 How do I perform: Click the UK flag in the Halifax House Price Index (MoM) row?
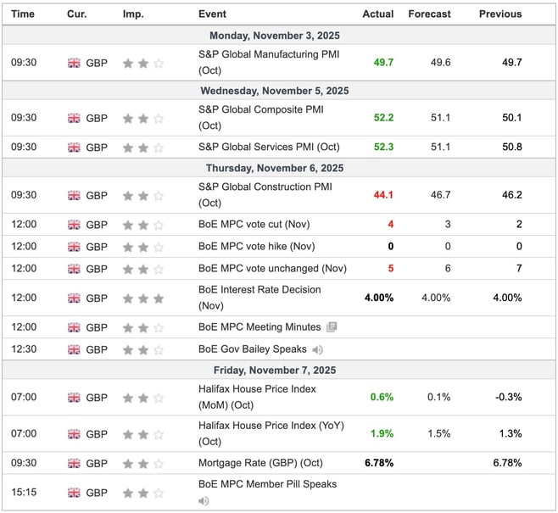point(74,398)
